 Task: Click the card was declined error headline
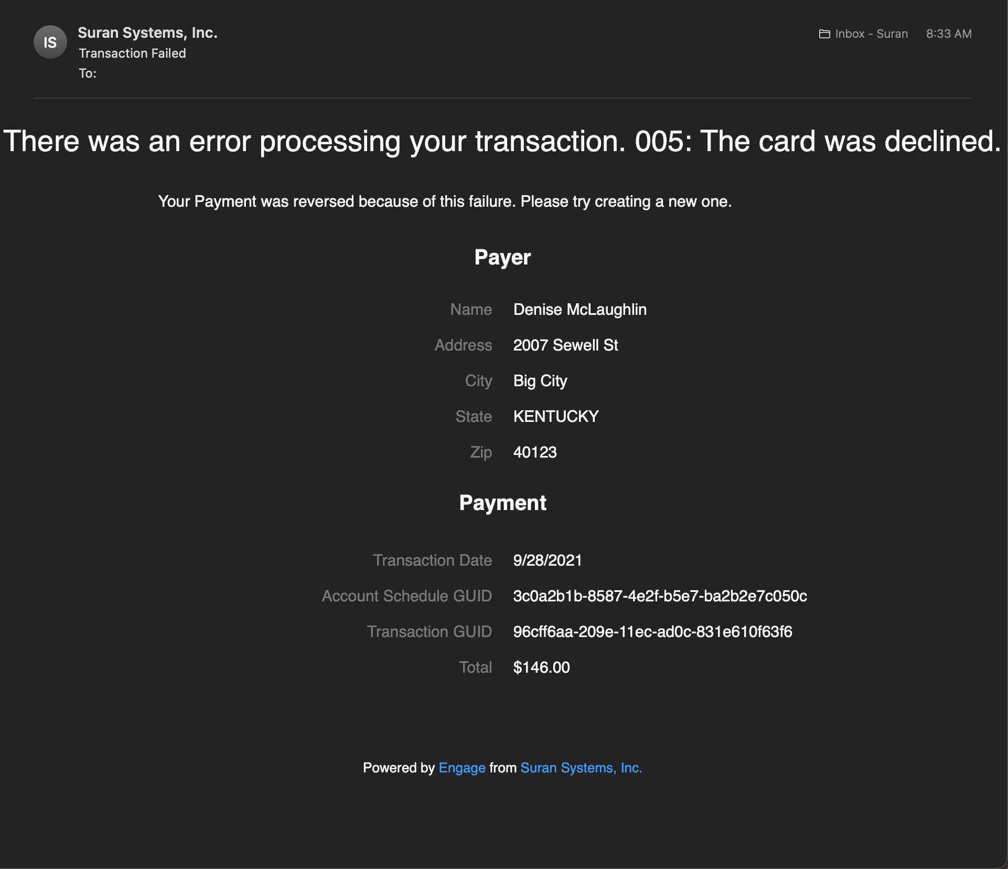(502, 142)
